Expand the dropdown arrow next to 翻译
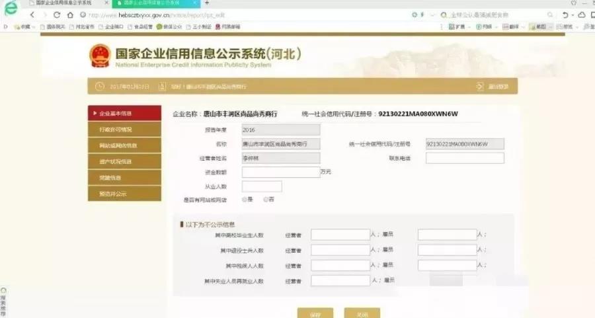 click(523, 27)
